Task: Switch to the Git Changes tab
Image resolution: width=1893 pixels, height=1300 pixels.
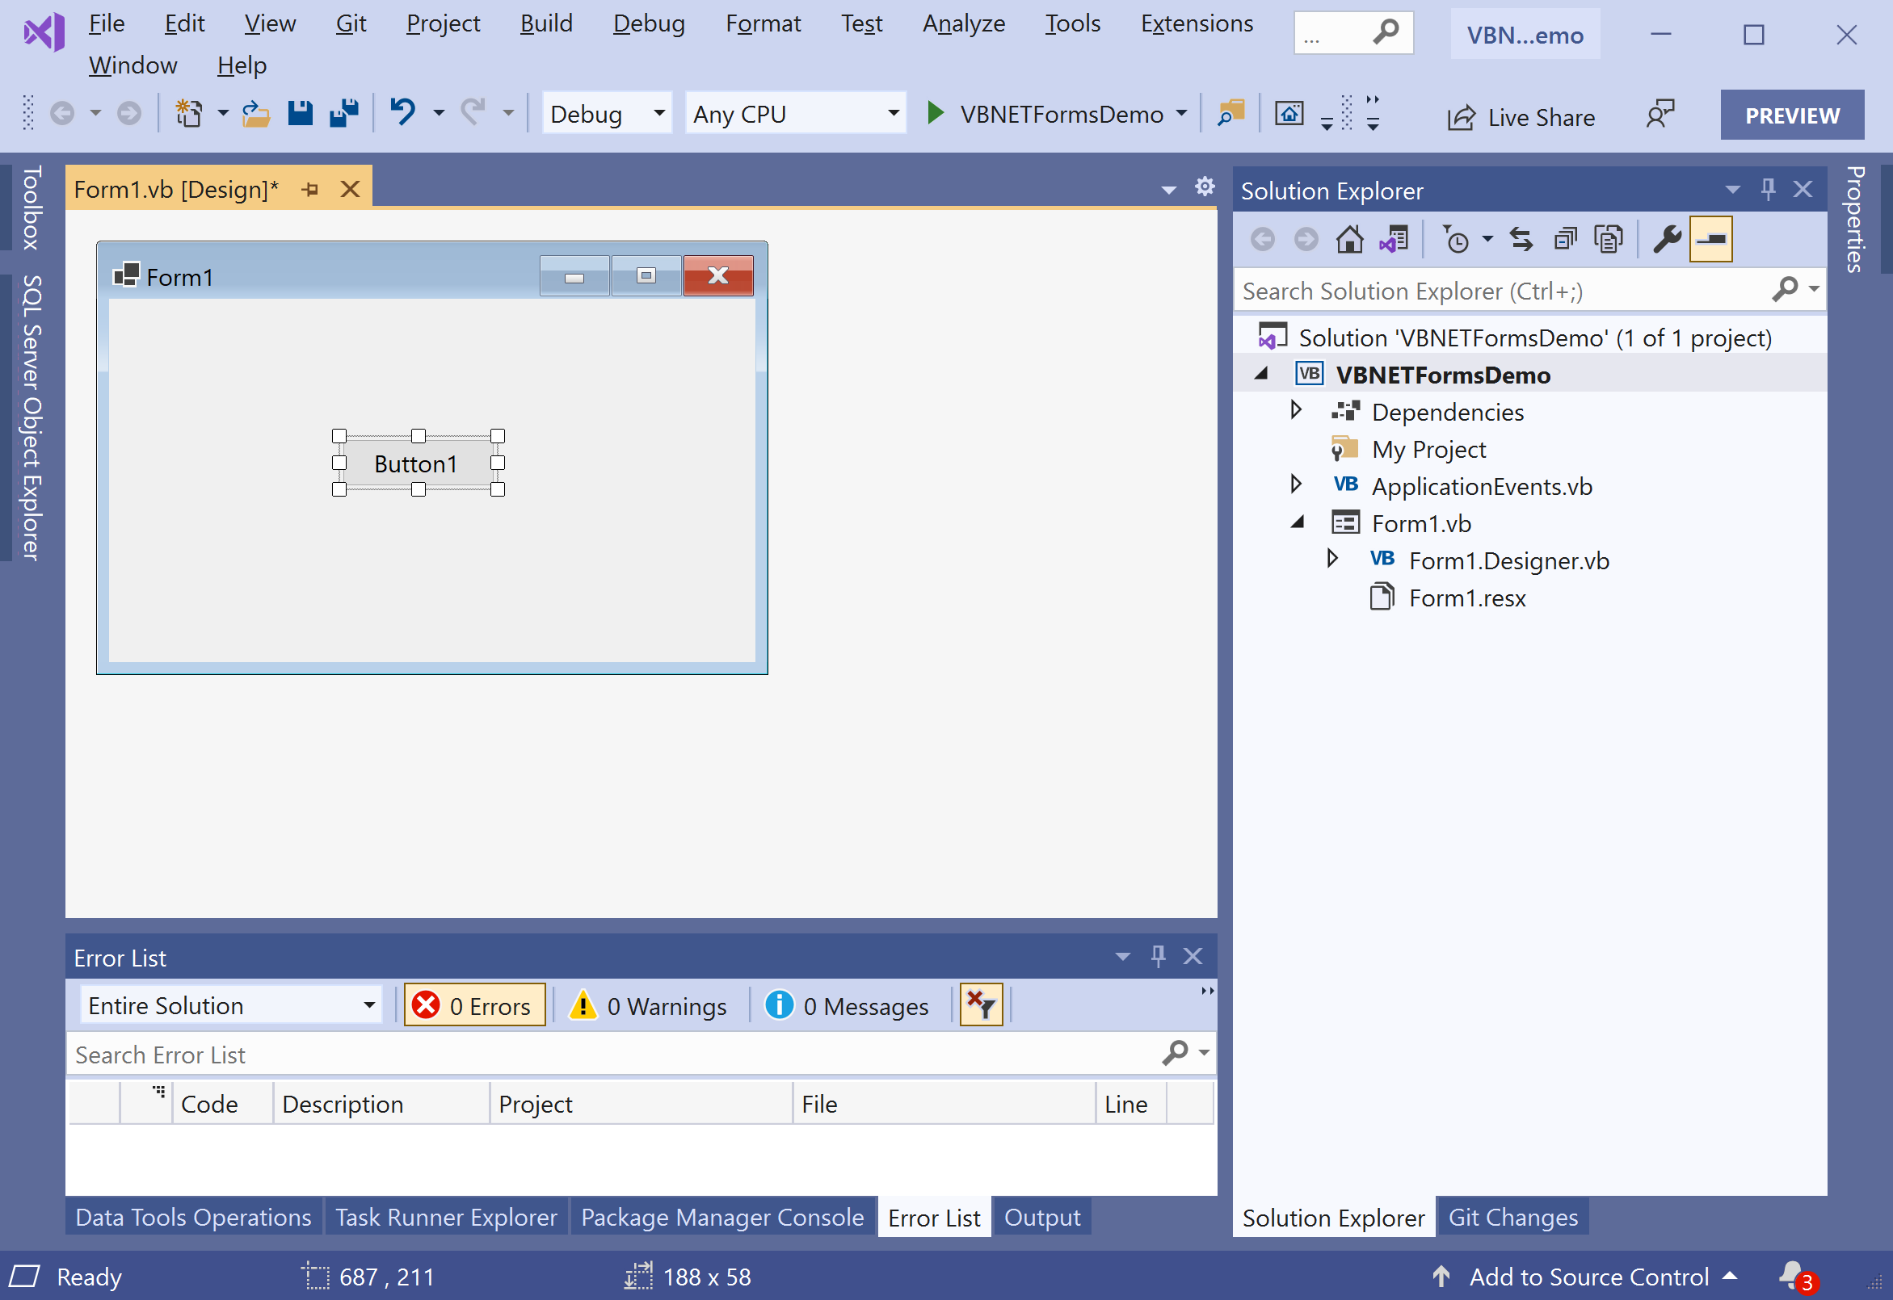Action: tap(1510, 1217)
